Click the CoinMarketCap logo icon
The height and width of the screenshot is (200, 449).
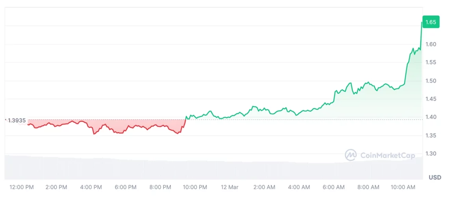[x=351, y=155]
